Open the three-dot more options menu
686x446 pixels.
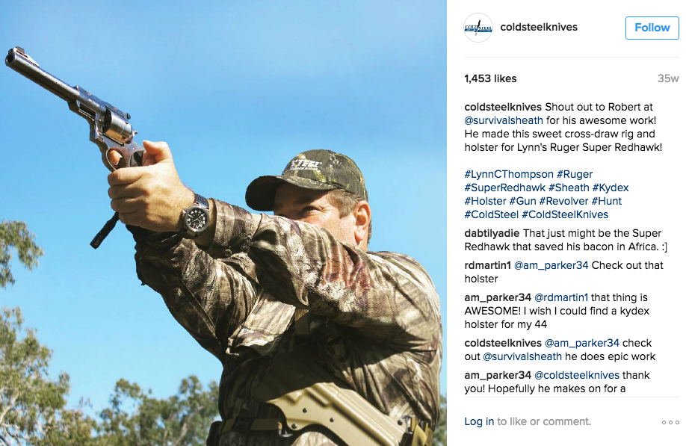[x=670, y=422]
